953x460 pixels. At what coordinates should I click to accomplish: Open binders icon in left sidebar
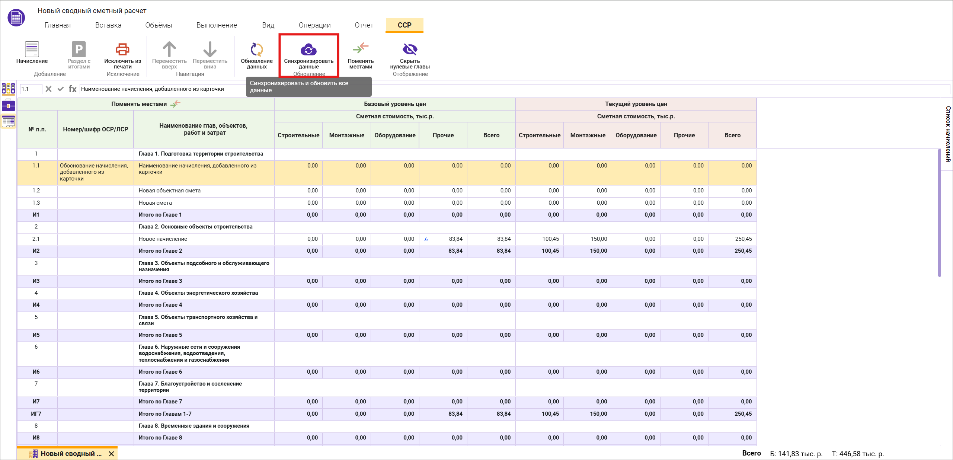pos(8,89)
